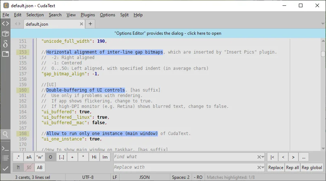Image resolution: width=326 pixels, height=181 pixels.
Task: Open the Tabs list sidebar icon
Action: tap(5, 54)
